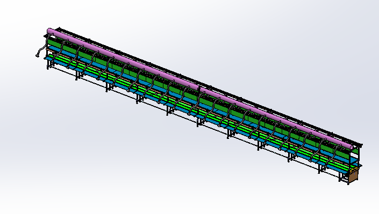
Task: Select the leftmost support leg of the frame
Action: [x=48, y=65]
